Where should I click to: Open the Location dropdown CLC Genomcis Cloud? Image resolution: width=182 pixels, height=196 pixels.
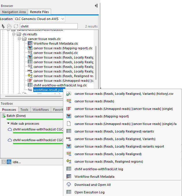(40, 19)
